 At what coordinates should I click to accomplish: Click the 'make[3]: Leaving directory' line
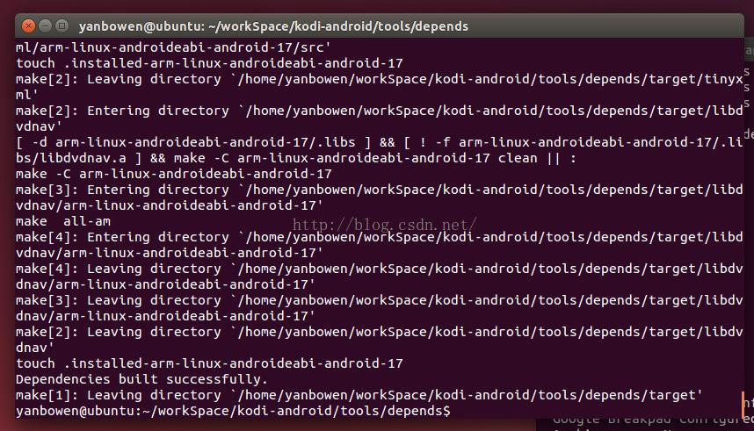coord(380,300)
